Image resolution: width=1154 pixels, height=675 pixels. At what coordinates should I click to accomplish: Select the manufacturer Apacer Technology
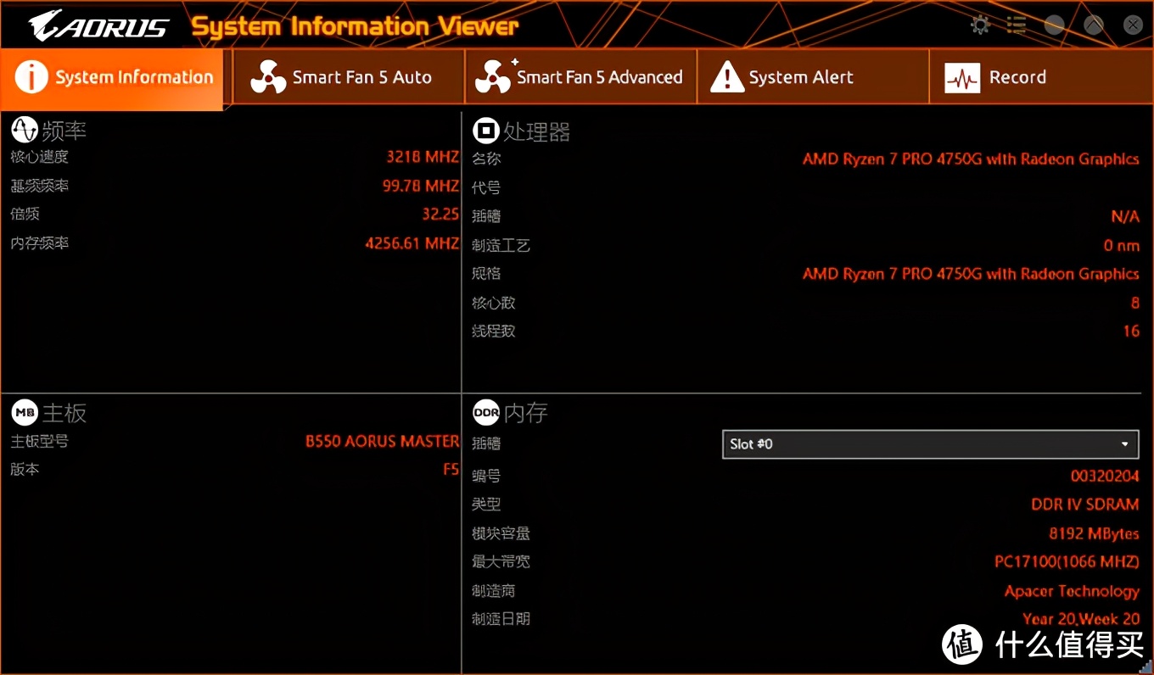(x=1073, y=591)
